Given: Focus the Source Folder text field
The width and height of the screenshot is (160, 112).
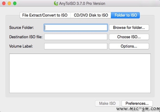Looking at the screenshot, I should [76, 28].
